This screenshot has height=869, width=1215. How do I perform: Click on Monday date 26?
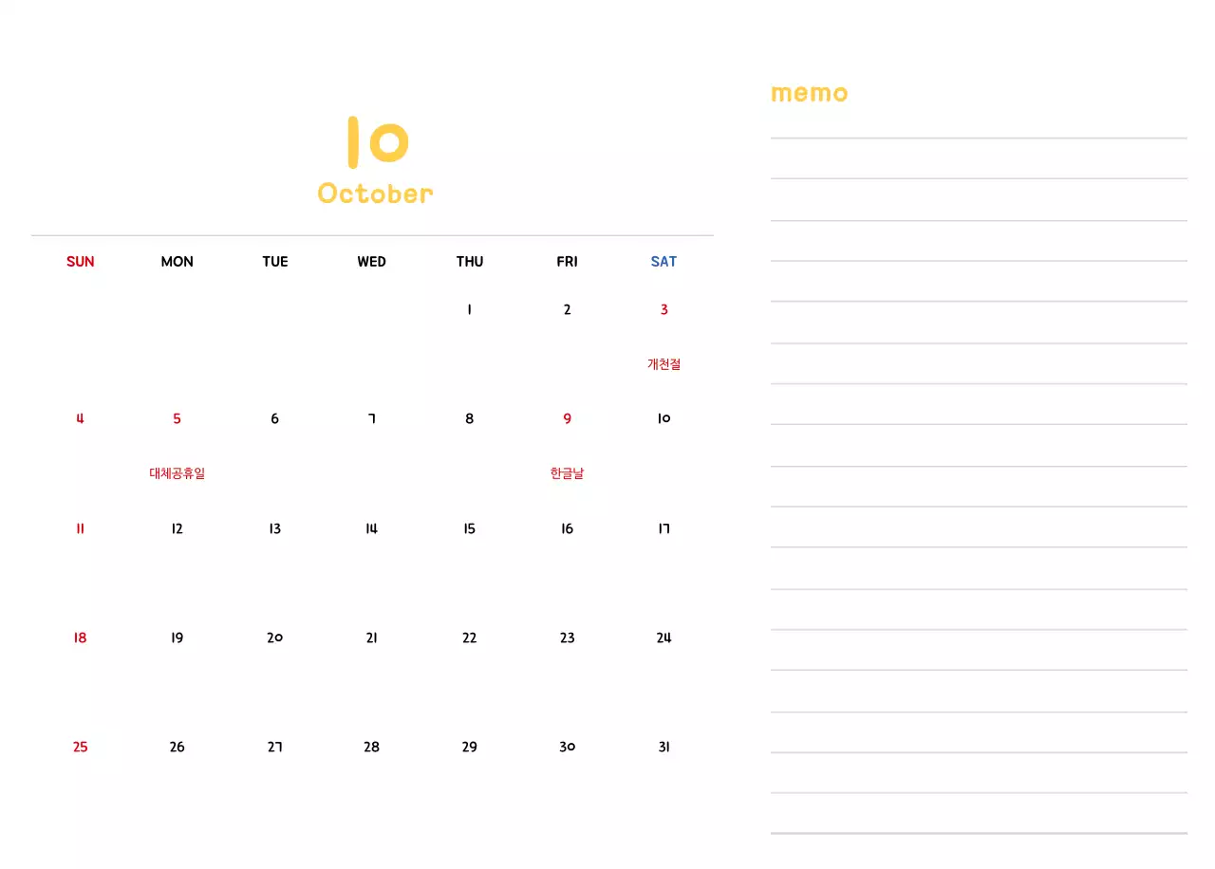point(177,747)
